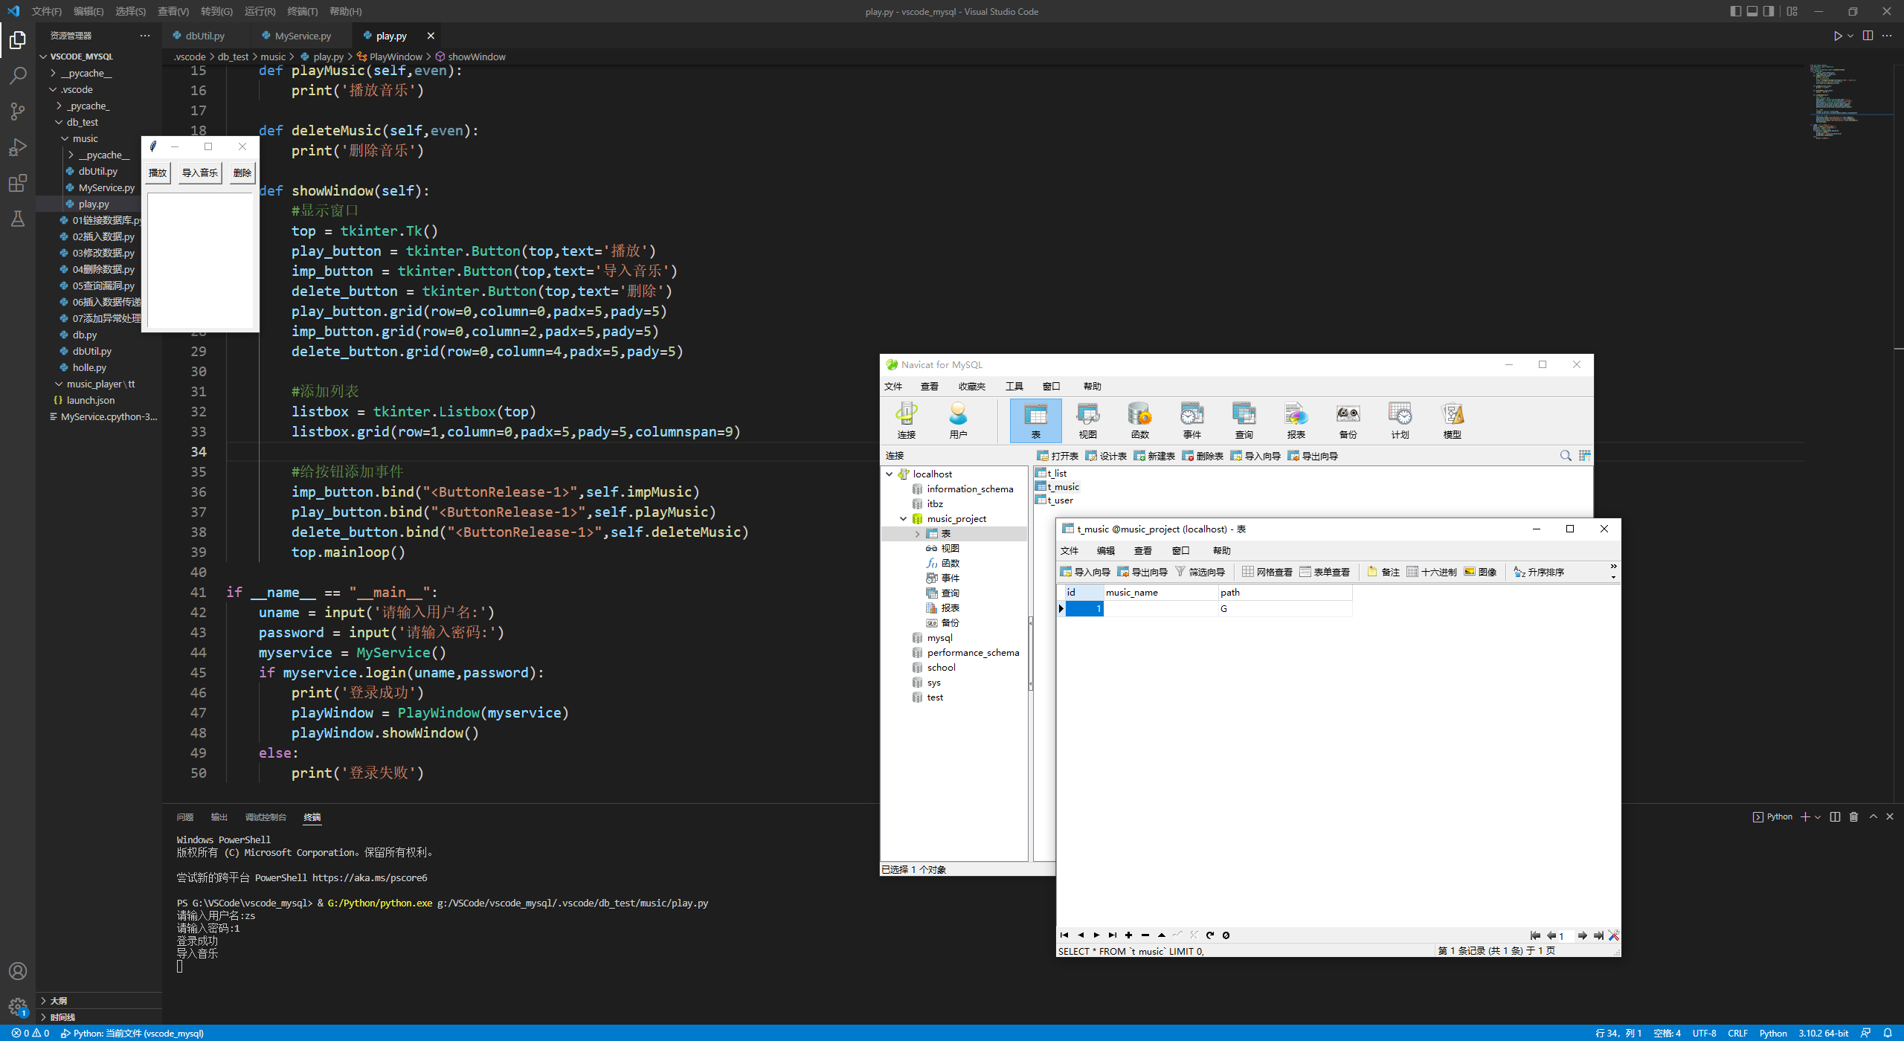Open the Accounts icon in activity bar

tap(18, 971)
